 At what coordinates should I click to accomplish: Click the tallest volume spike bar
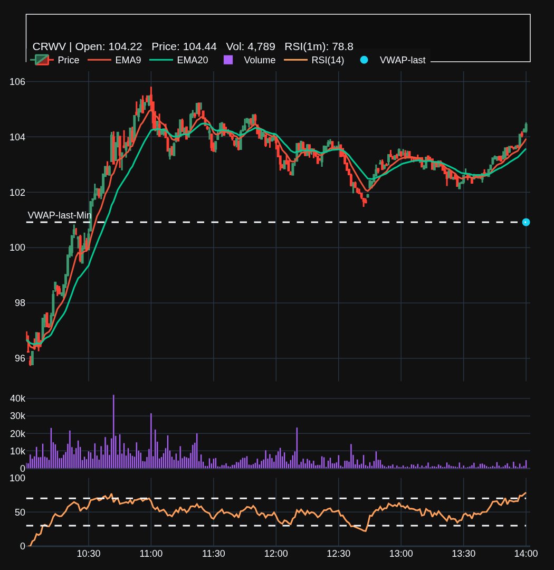point(113,432)
